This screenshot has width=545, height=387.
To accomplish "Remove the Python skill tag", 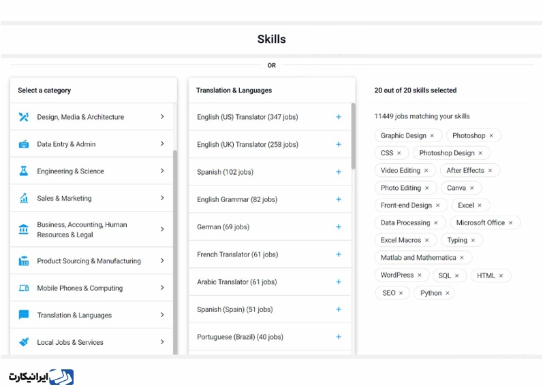I will click(448, 293).
